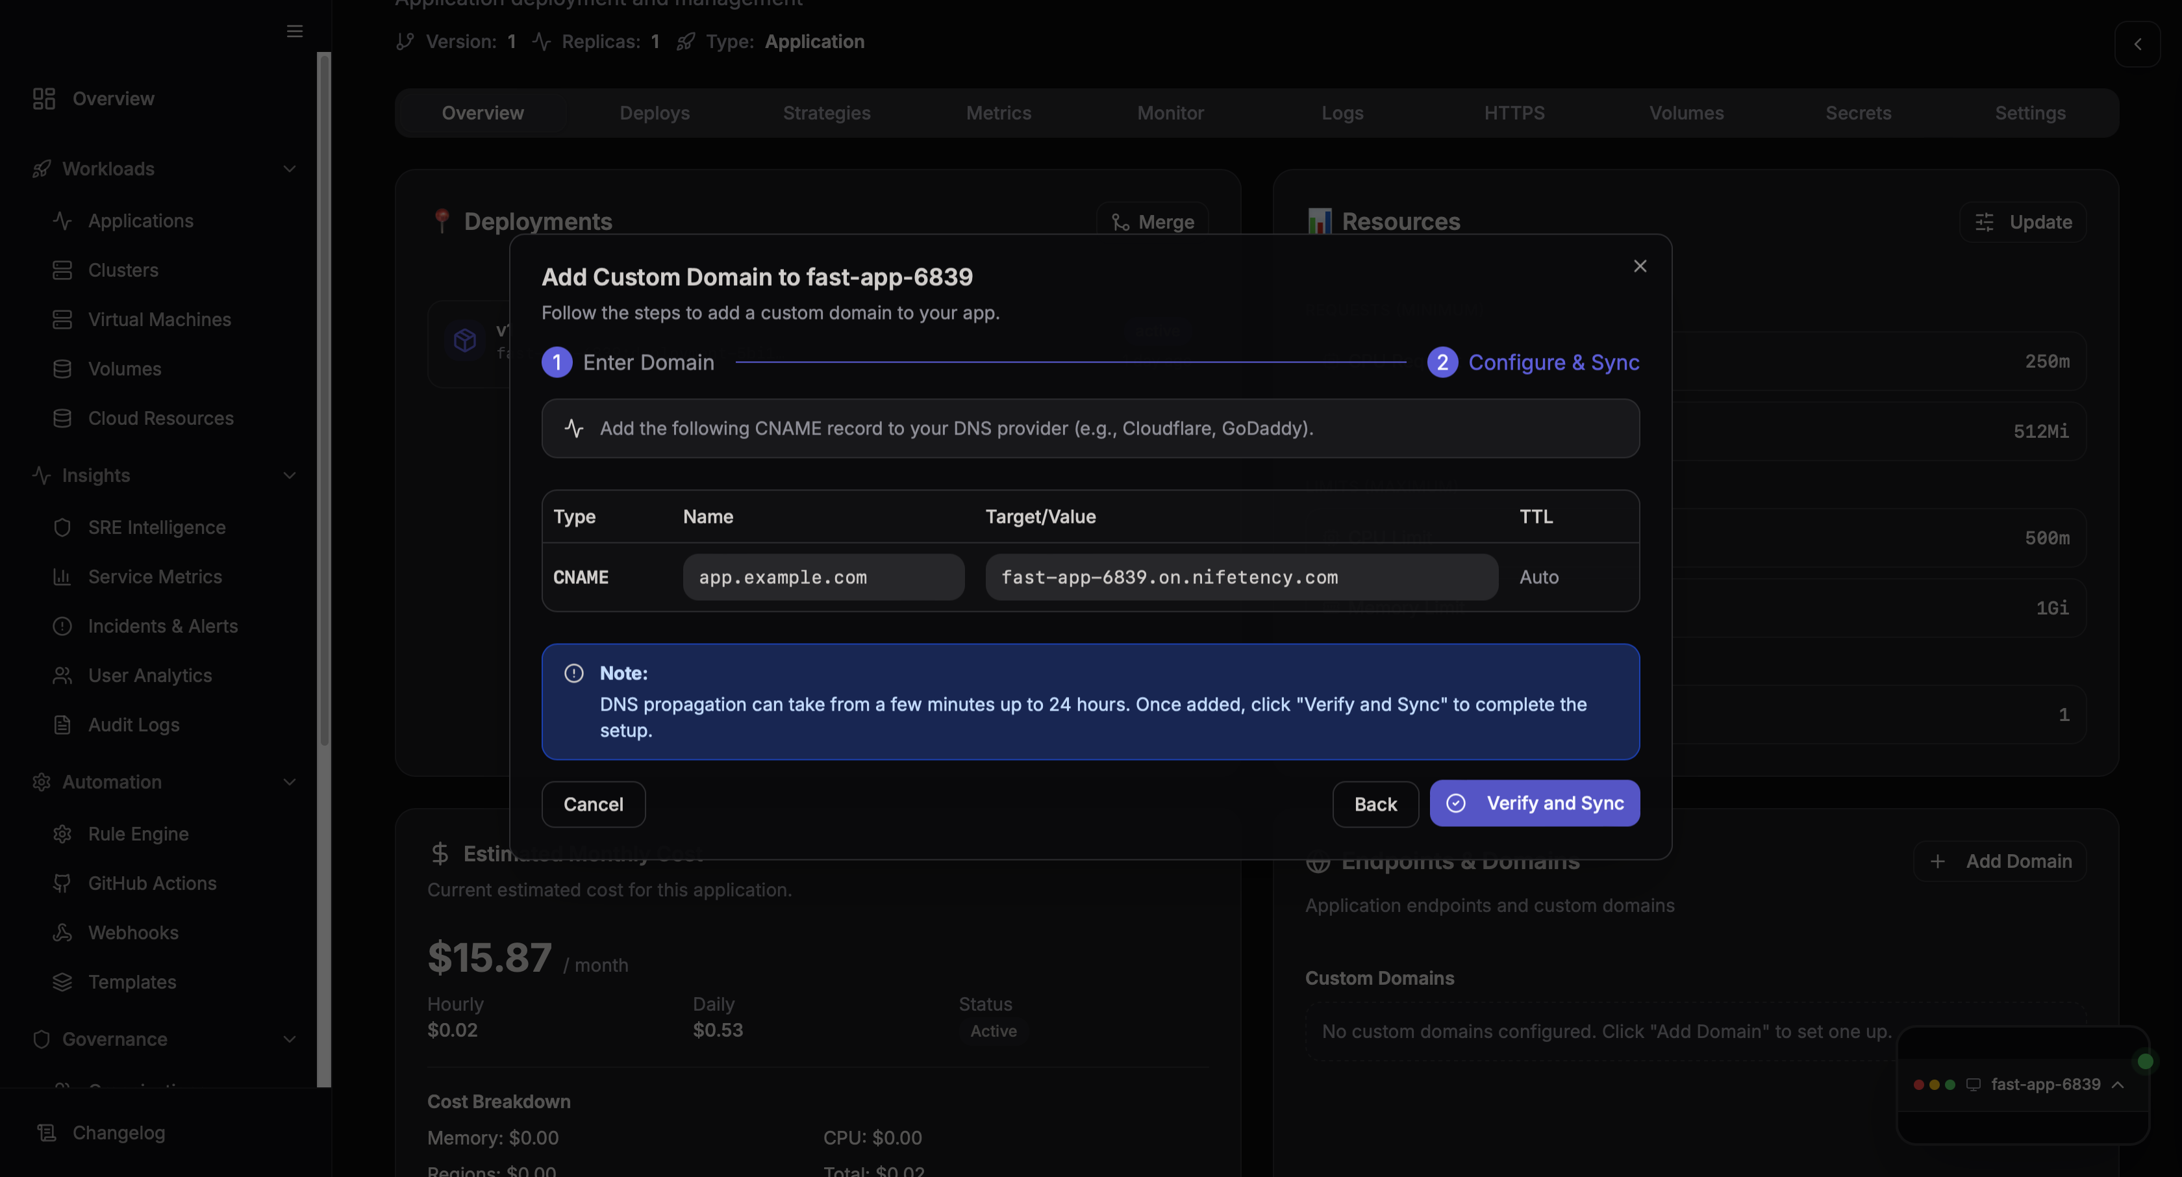Open SRE Intelligence from the sidebar

[x=156, y=527]
